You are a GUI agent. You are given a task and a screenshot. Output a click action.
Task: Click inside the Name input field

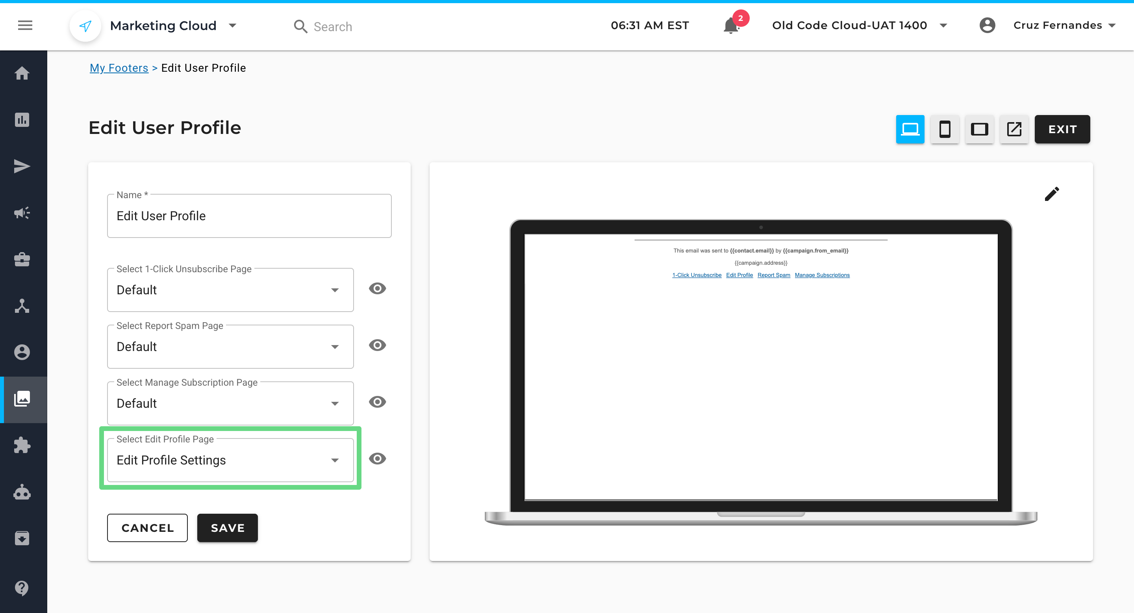[x=249, y=216]
